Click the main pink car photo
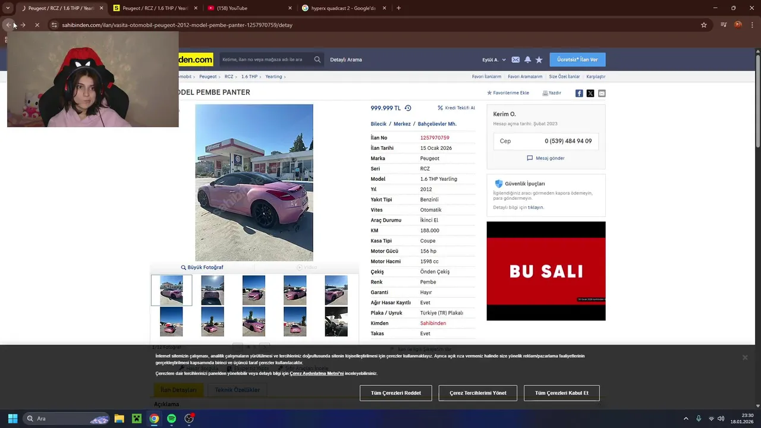The image size is (761, 428). tap(254, 182)
